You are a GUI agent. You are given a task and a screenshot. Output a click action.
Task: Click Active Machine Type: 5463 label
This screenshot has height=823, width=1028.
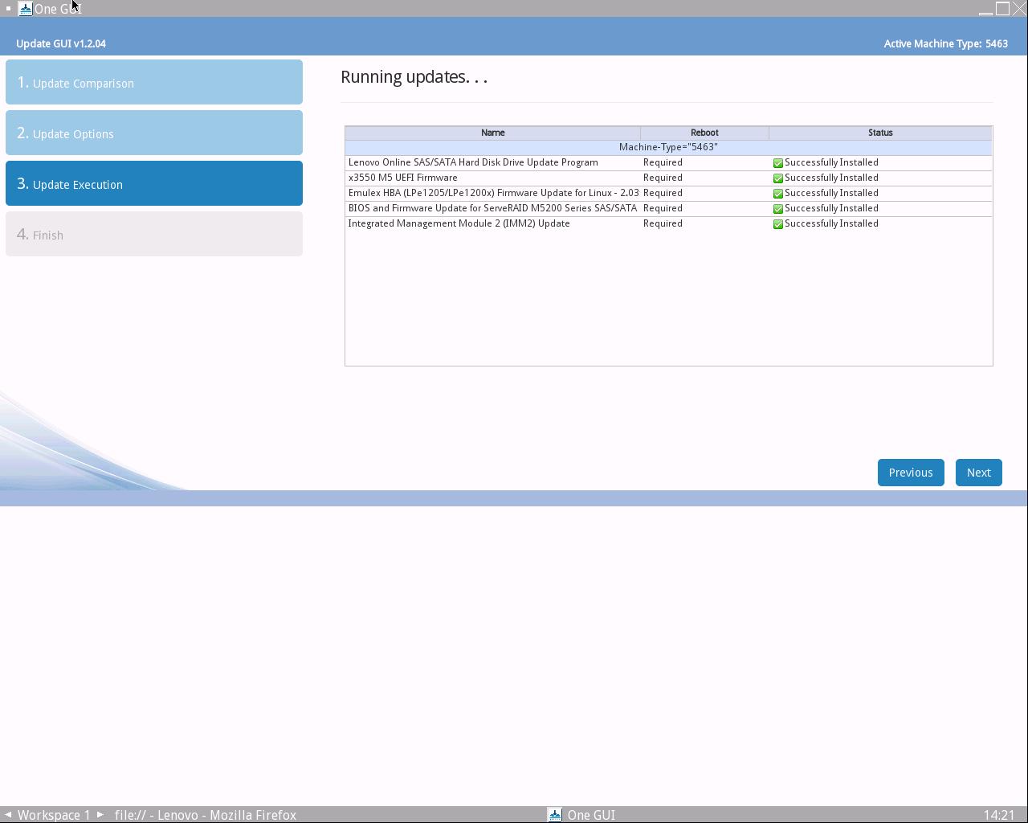point(945,43)
